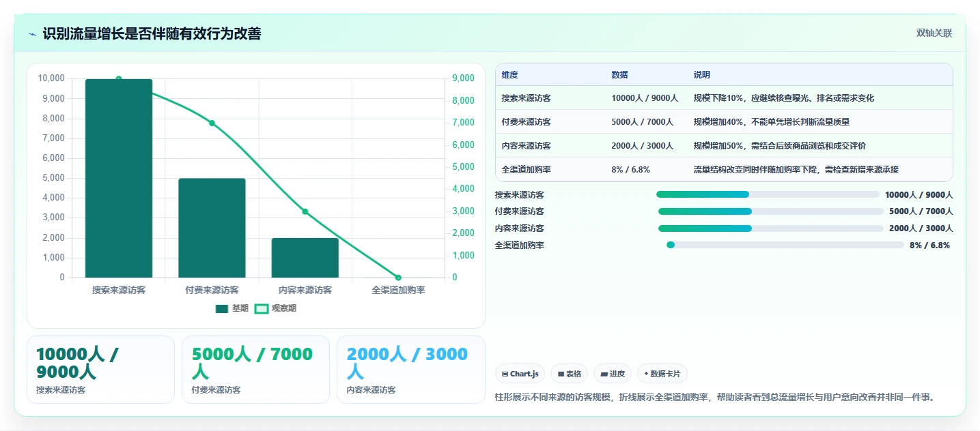The width and height of the screenshot is (980, 431).
Task: Click the 规模下降10% explanation cell
Action: [x=784, y=98]
